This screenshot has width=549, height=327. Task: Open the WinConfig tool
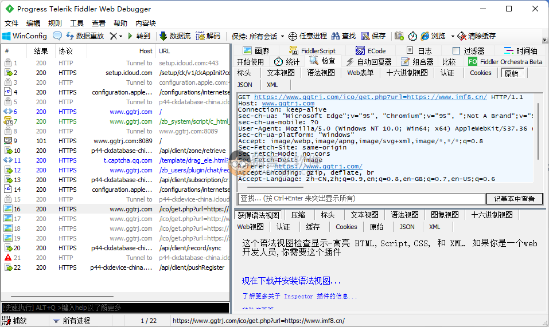(x=25, y=36)
